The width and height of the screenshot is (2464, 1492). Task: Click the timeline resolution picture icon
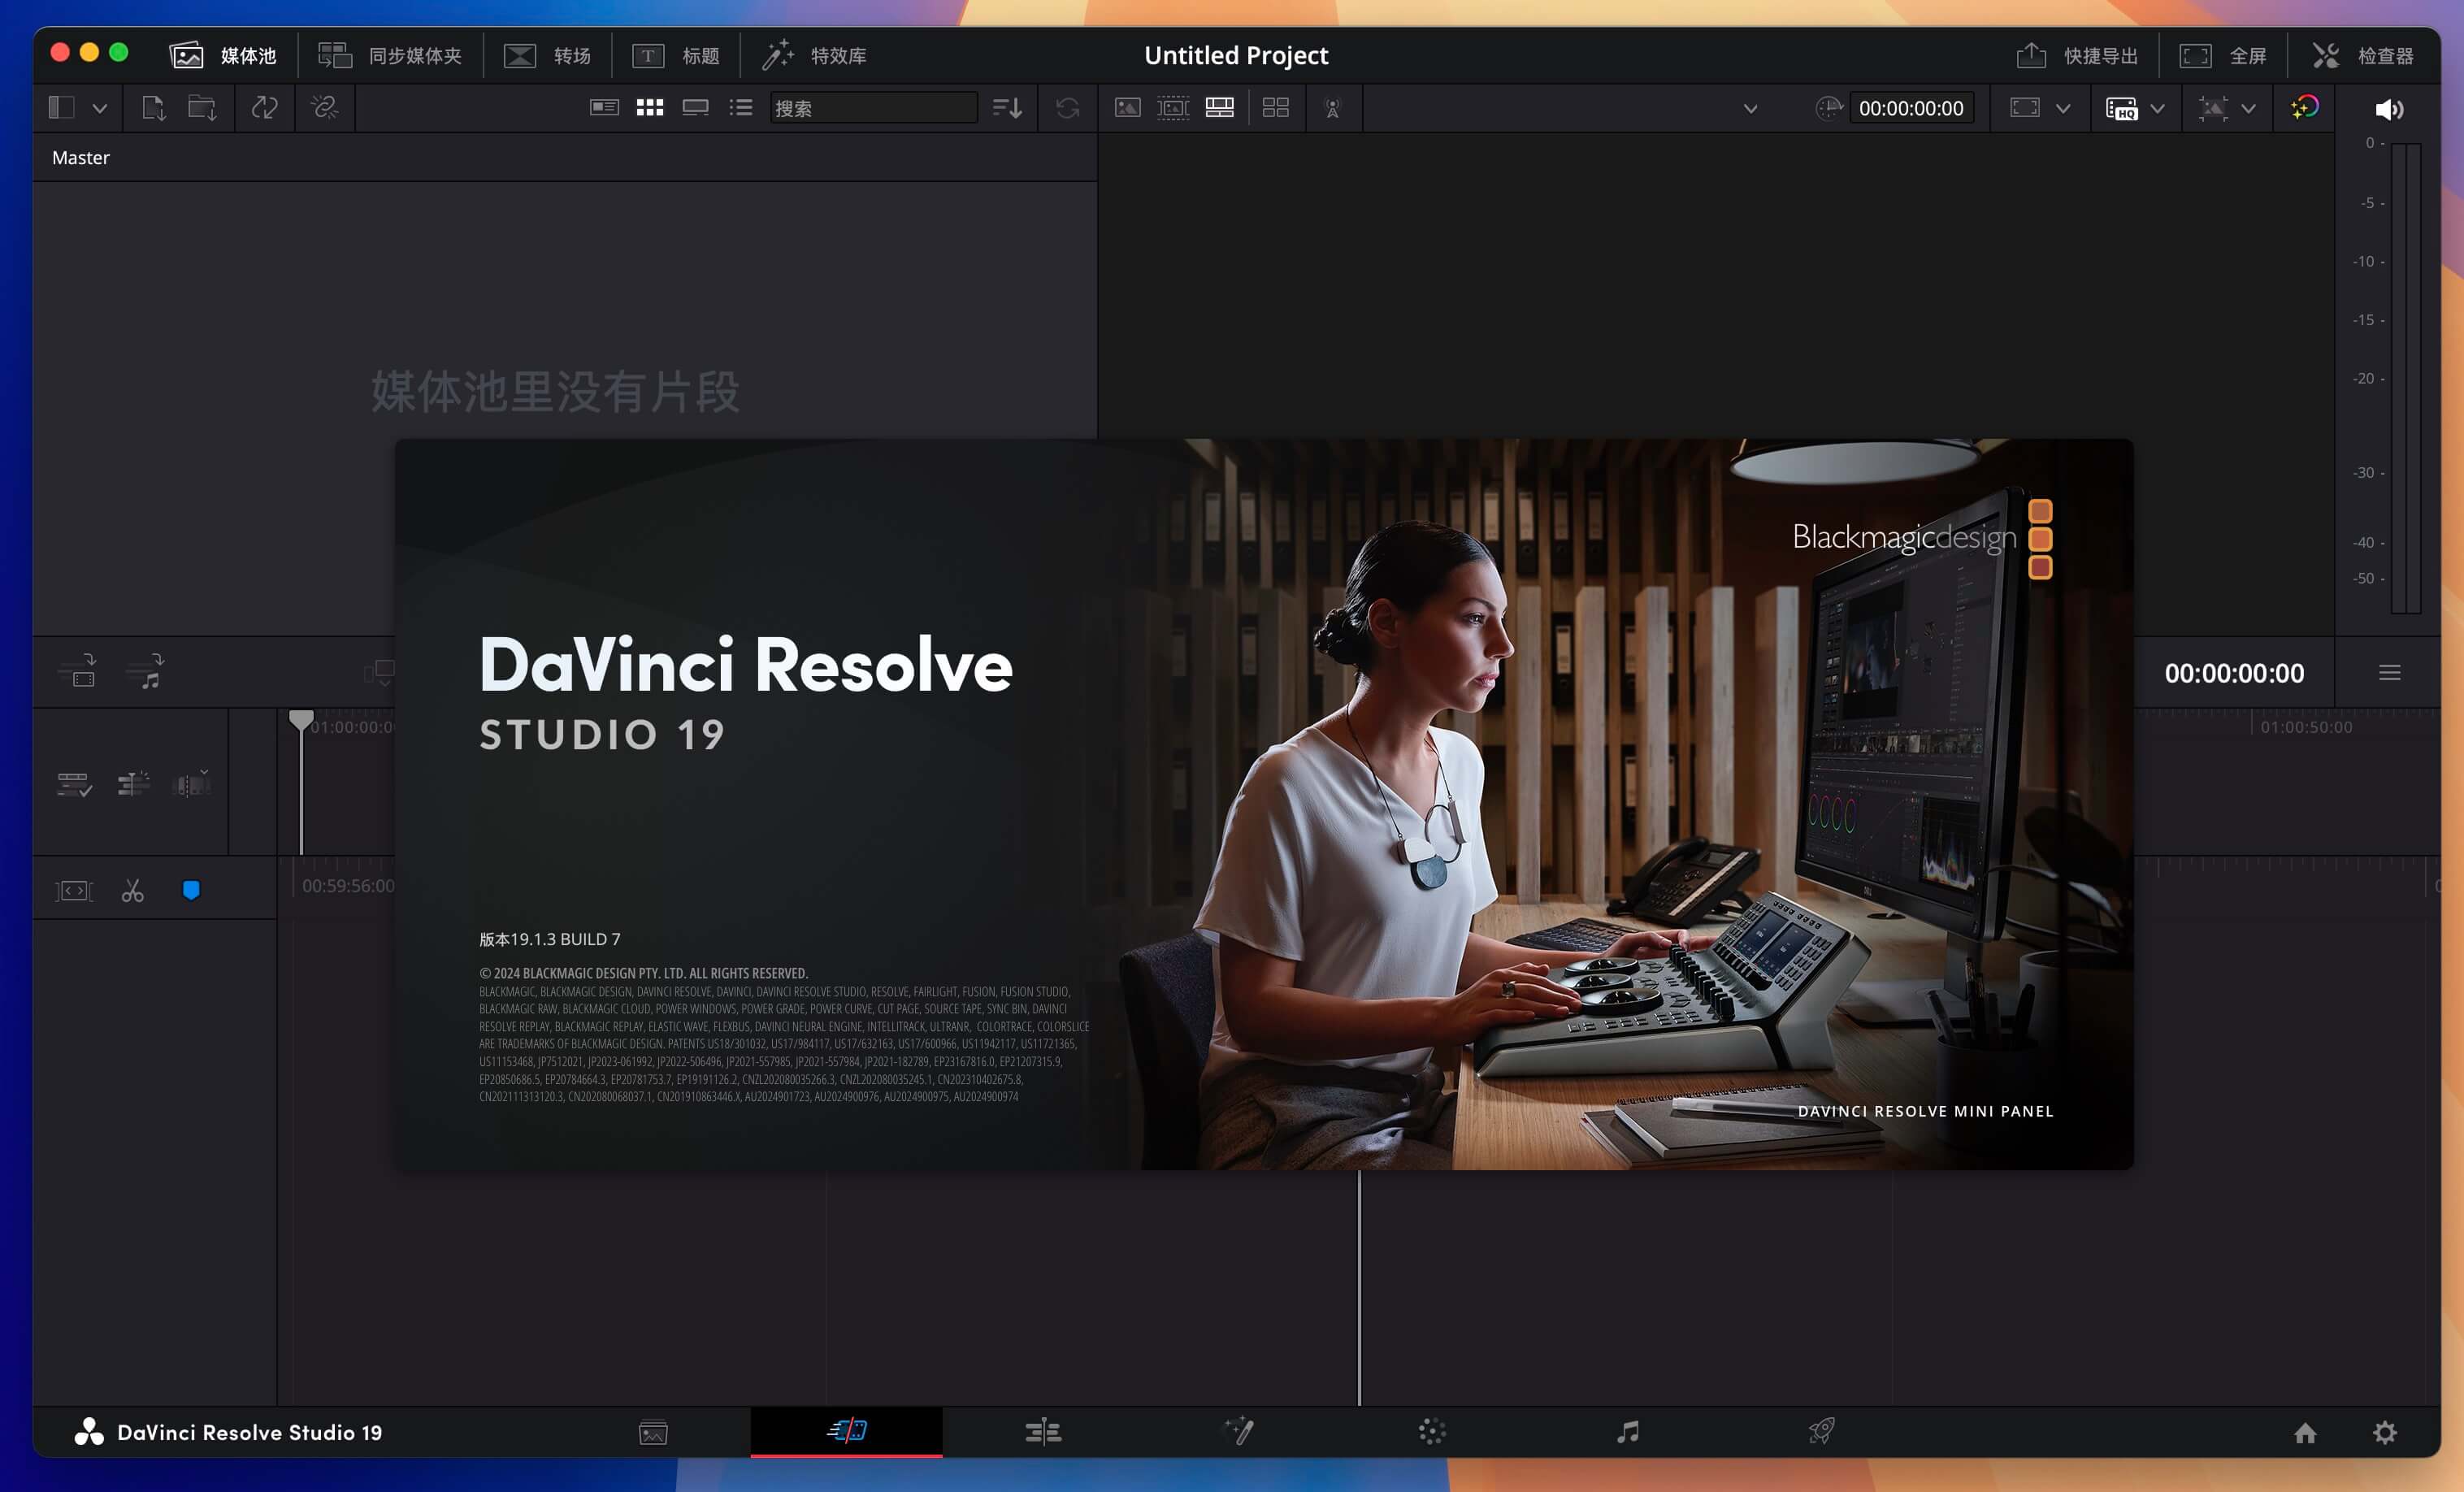tap(2213, 108)
